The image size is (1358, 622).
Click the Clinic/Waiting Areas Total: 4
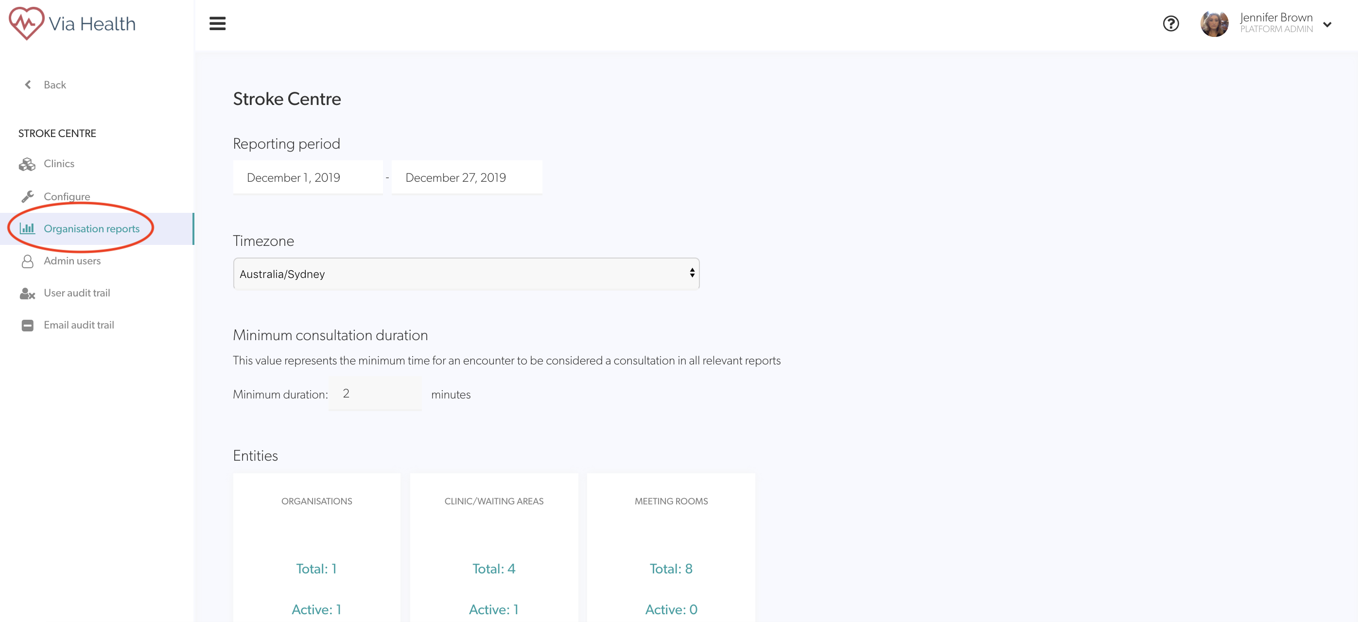click(494, 569)
